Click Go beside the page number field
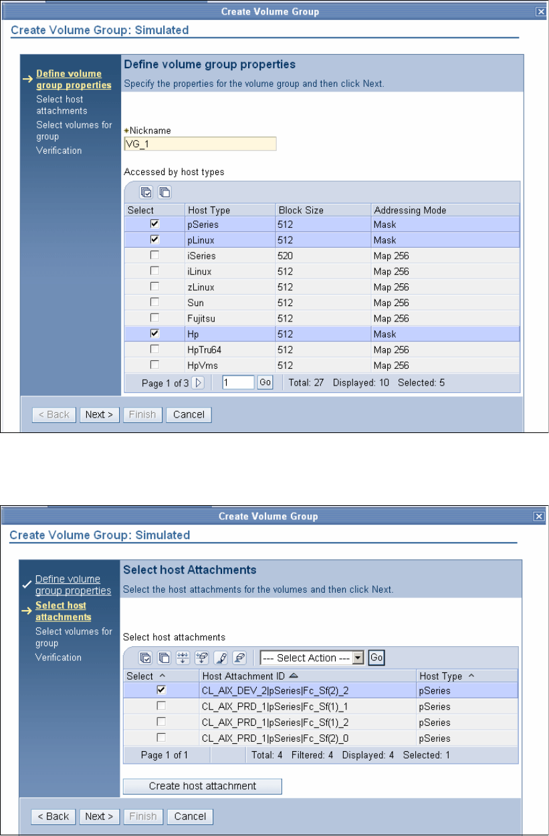The image size is (549, 836). coord(265,383)
